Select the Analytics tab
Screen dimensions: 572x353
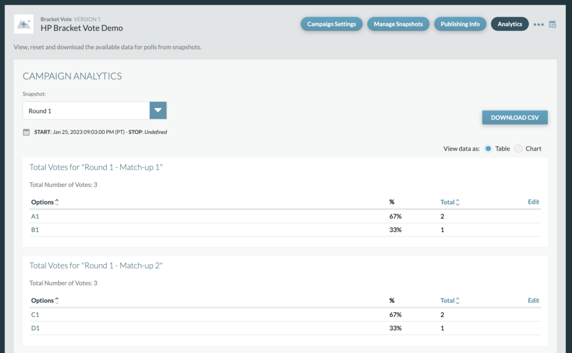tap(509, 24)
